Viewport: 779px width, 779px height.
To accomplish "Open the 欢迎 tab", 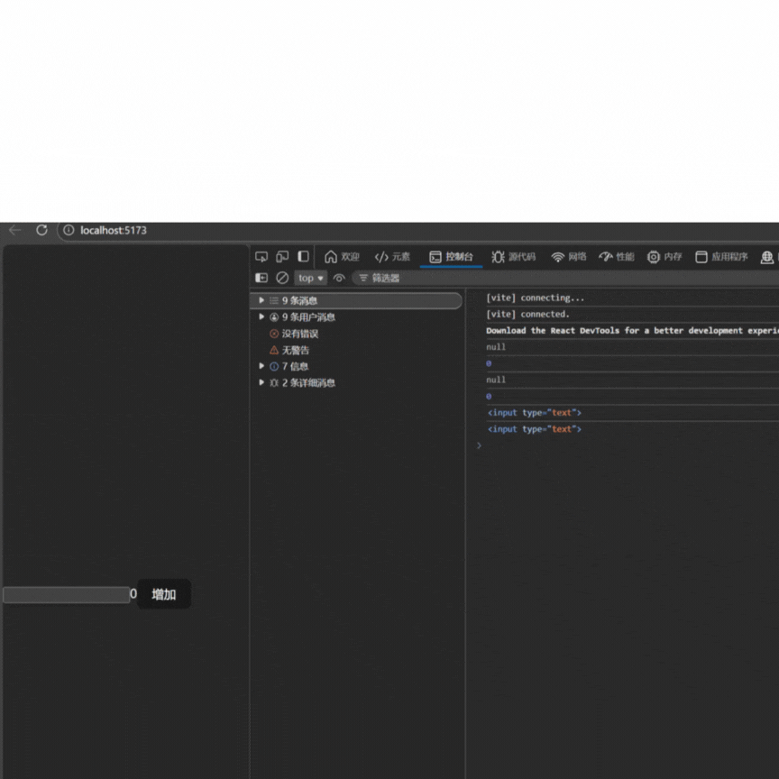I will (x=342, y=257).
